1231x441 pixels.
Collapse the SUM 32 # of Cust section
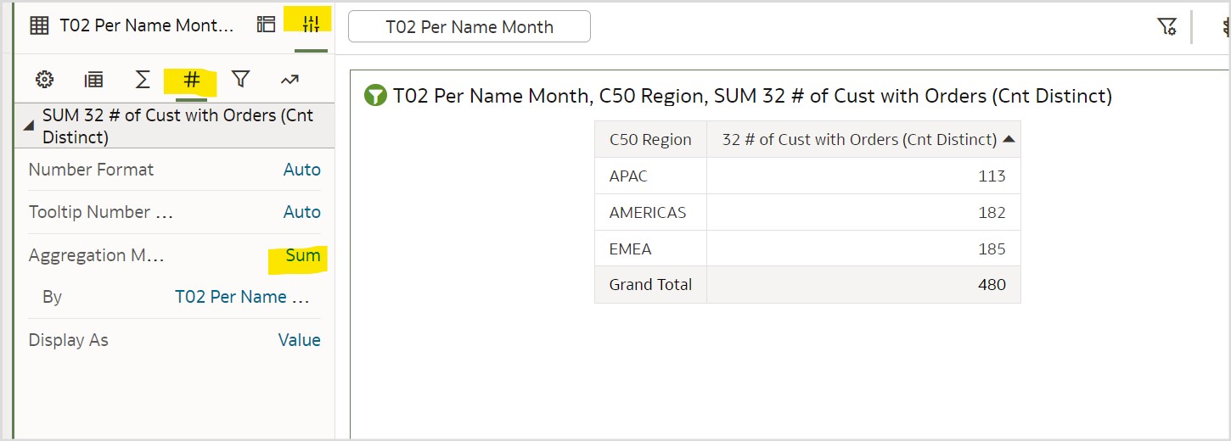coord(29,125)
